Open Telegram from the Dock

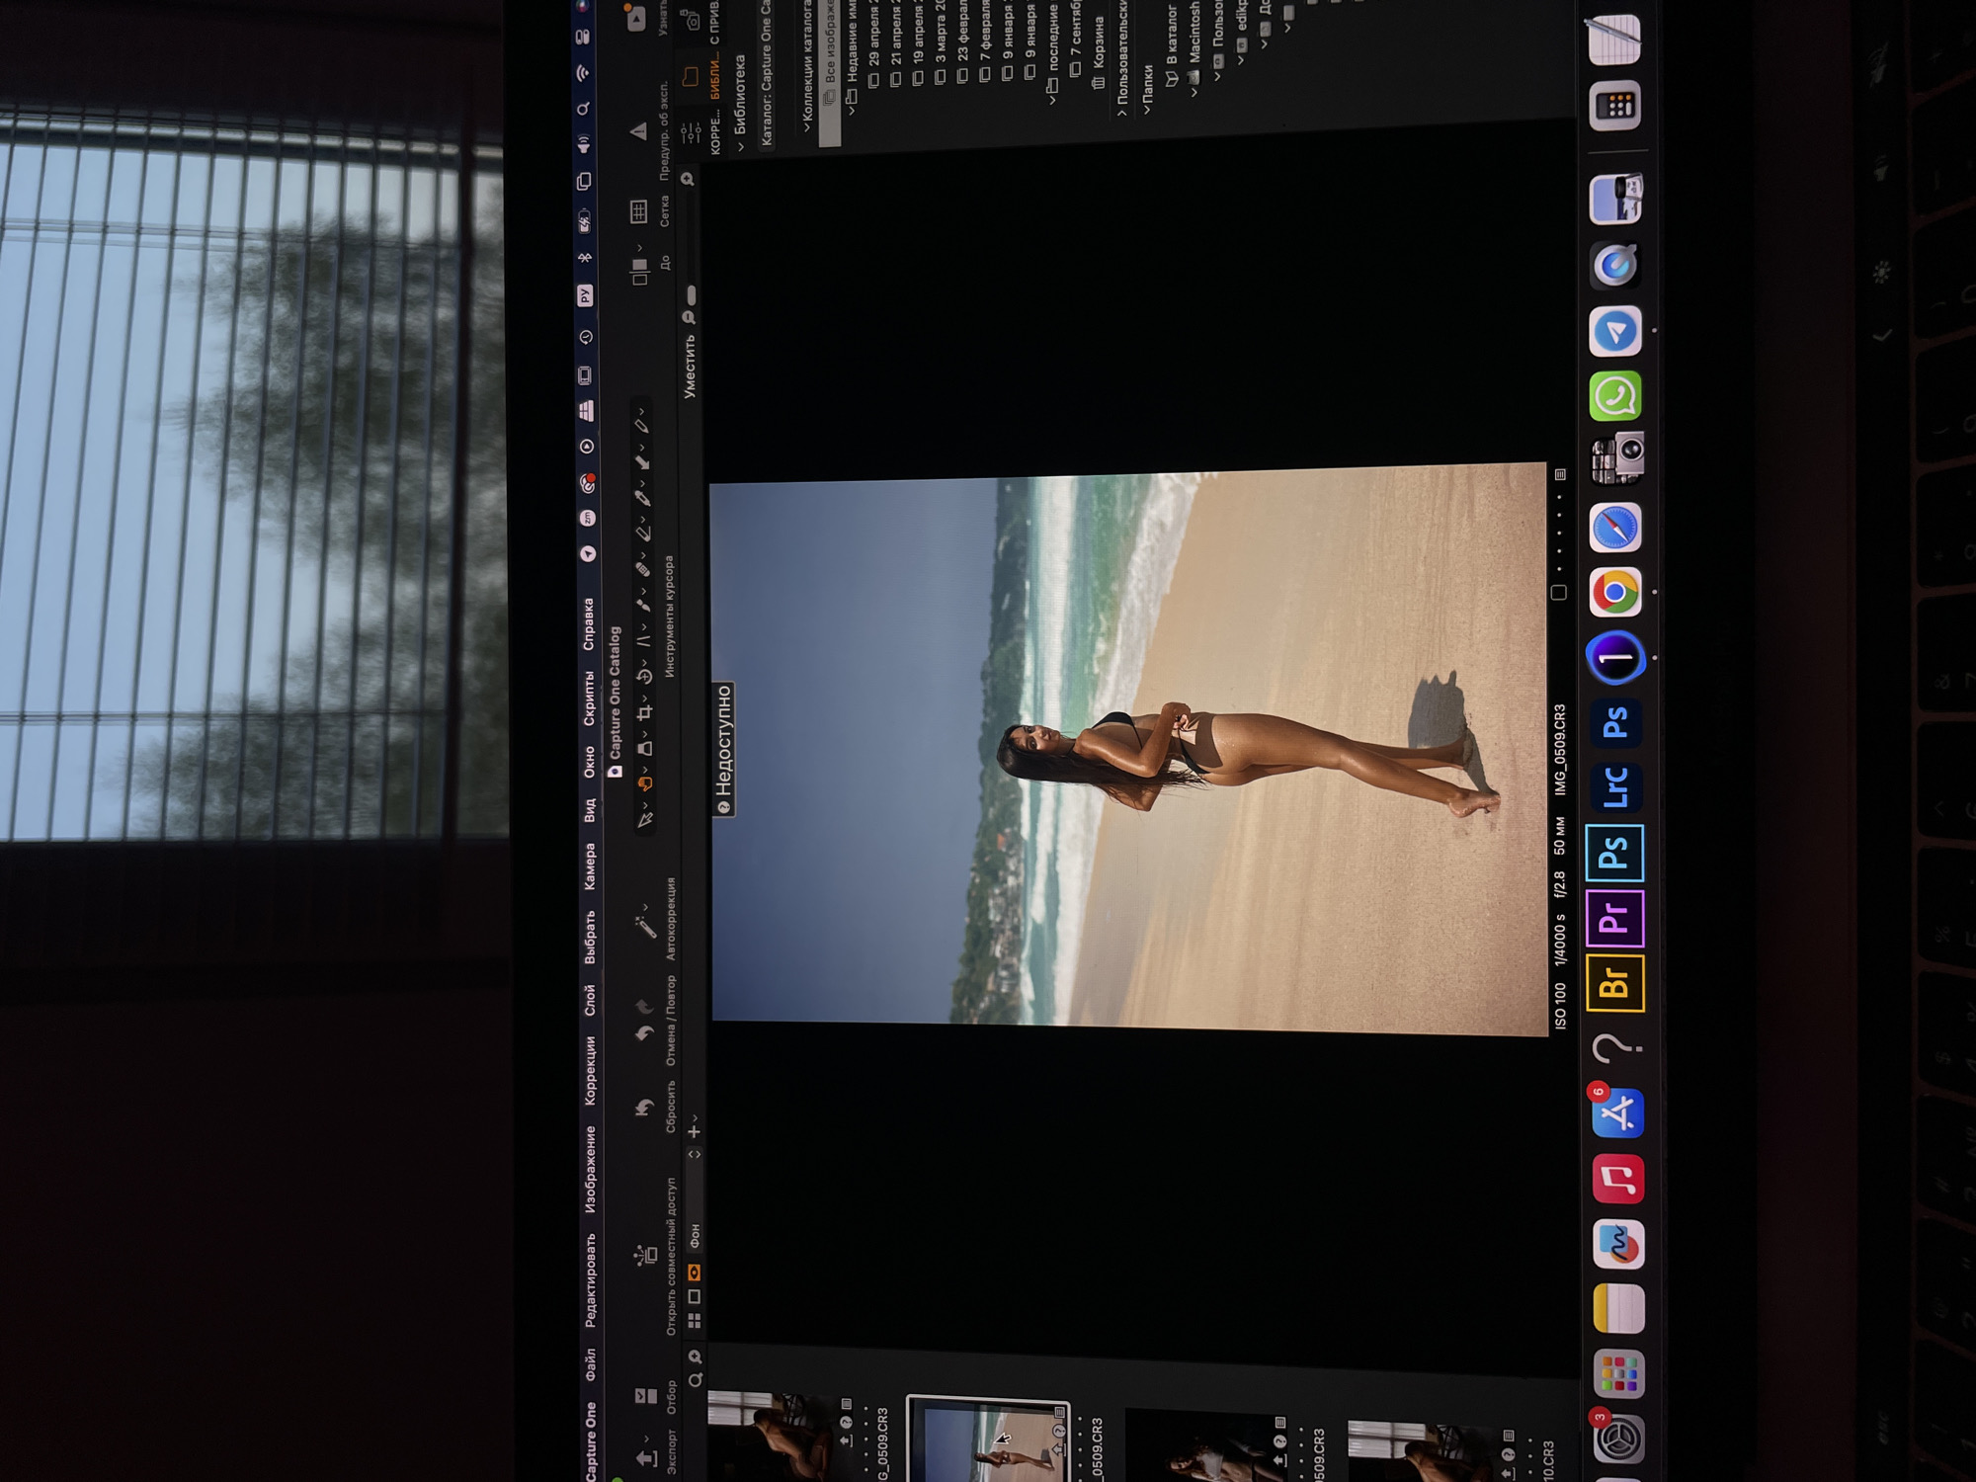pyautogui.click(x=1615, y=331)
